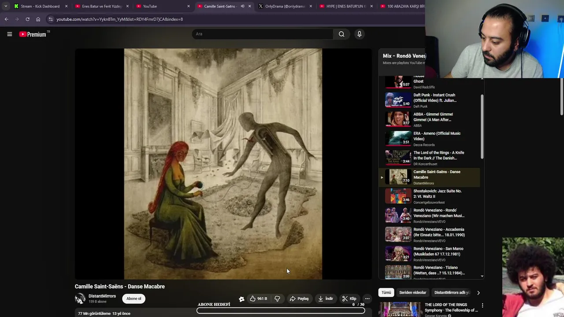Screen dimensions: 564x317
Task: Mute the Camille Saint-Saëns tab audio icon
Action: point(242,6)
